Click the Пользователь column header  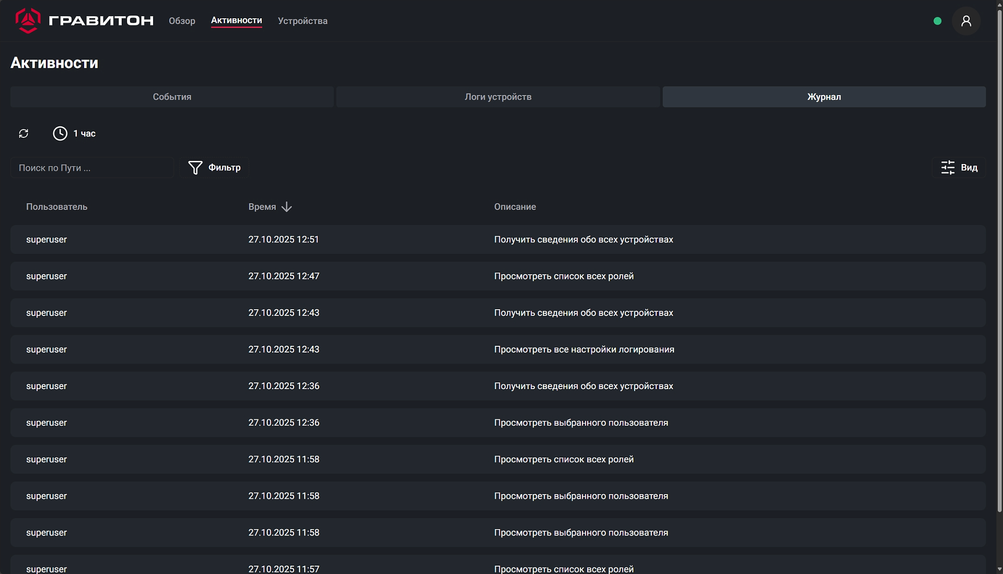[57, 207]
